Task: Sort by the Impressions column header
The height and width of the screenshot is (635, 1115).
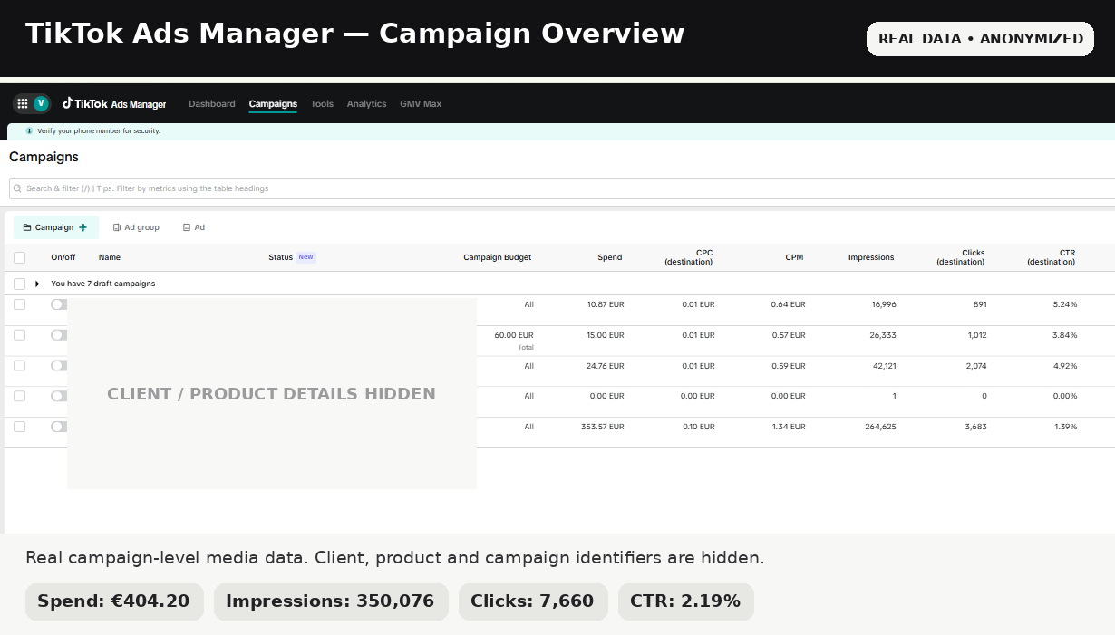Action: point(871,257)
